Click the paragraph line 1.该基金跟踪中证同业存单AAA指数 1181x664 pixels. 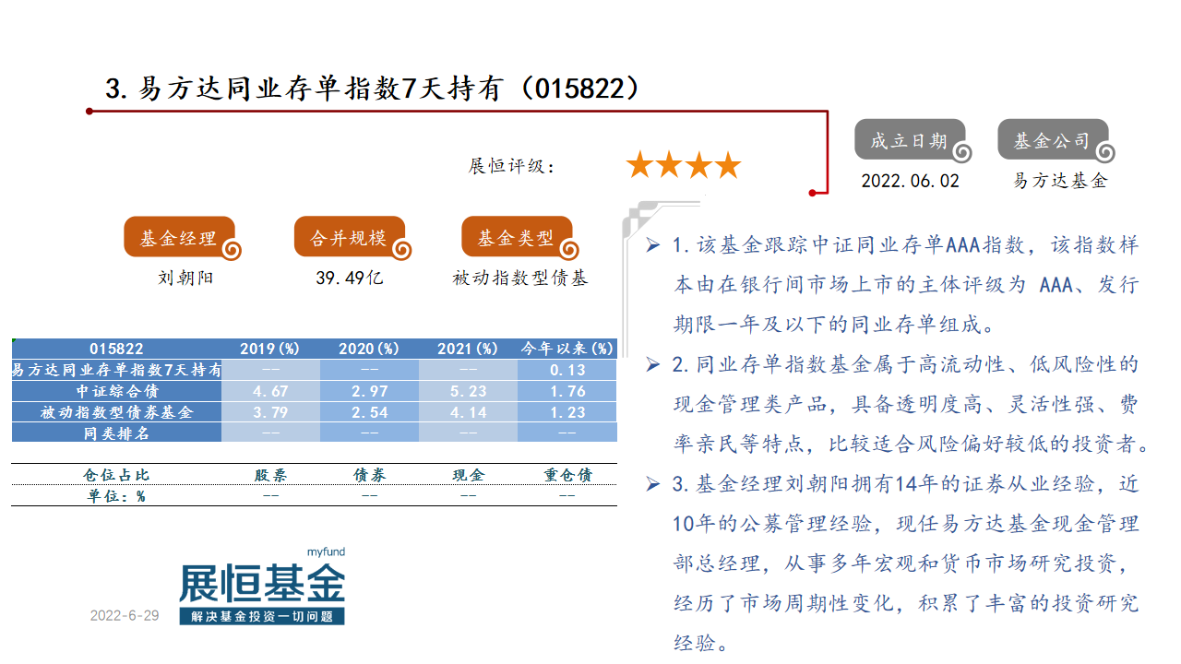tap(906, 245)
